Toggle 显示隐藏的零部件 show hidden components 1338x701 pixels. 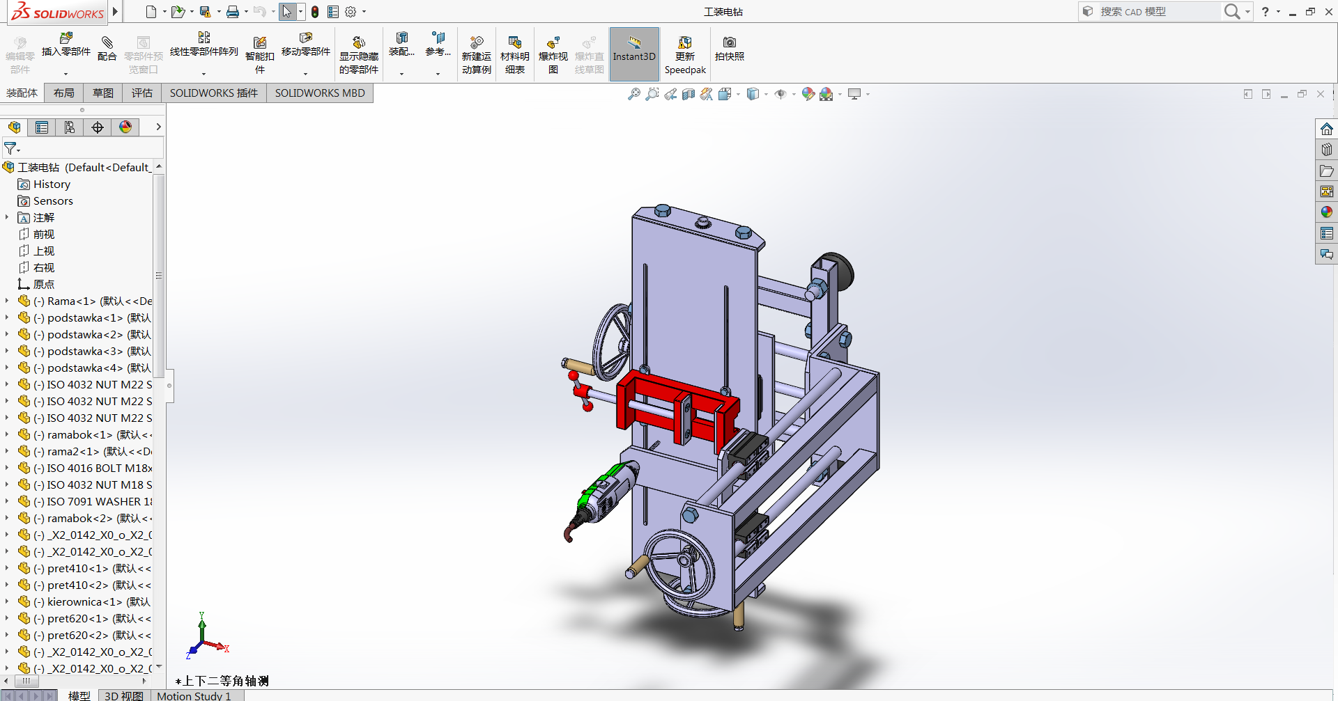358,54
